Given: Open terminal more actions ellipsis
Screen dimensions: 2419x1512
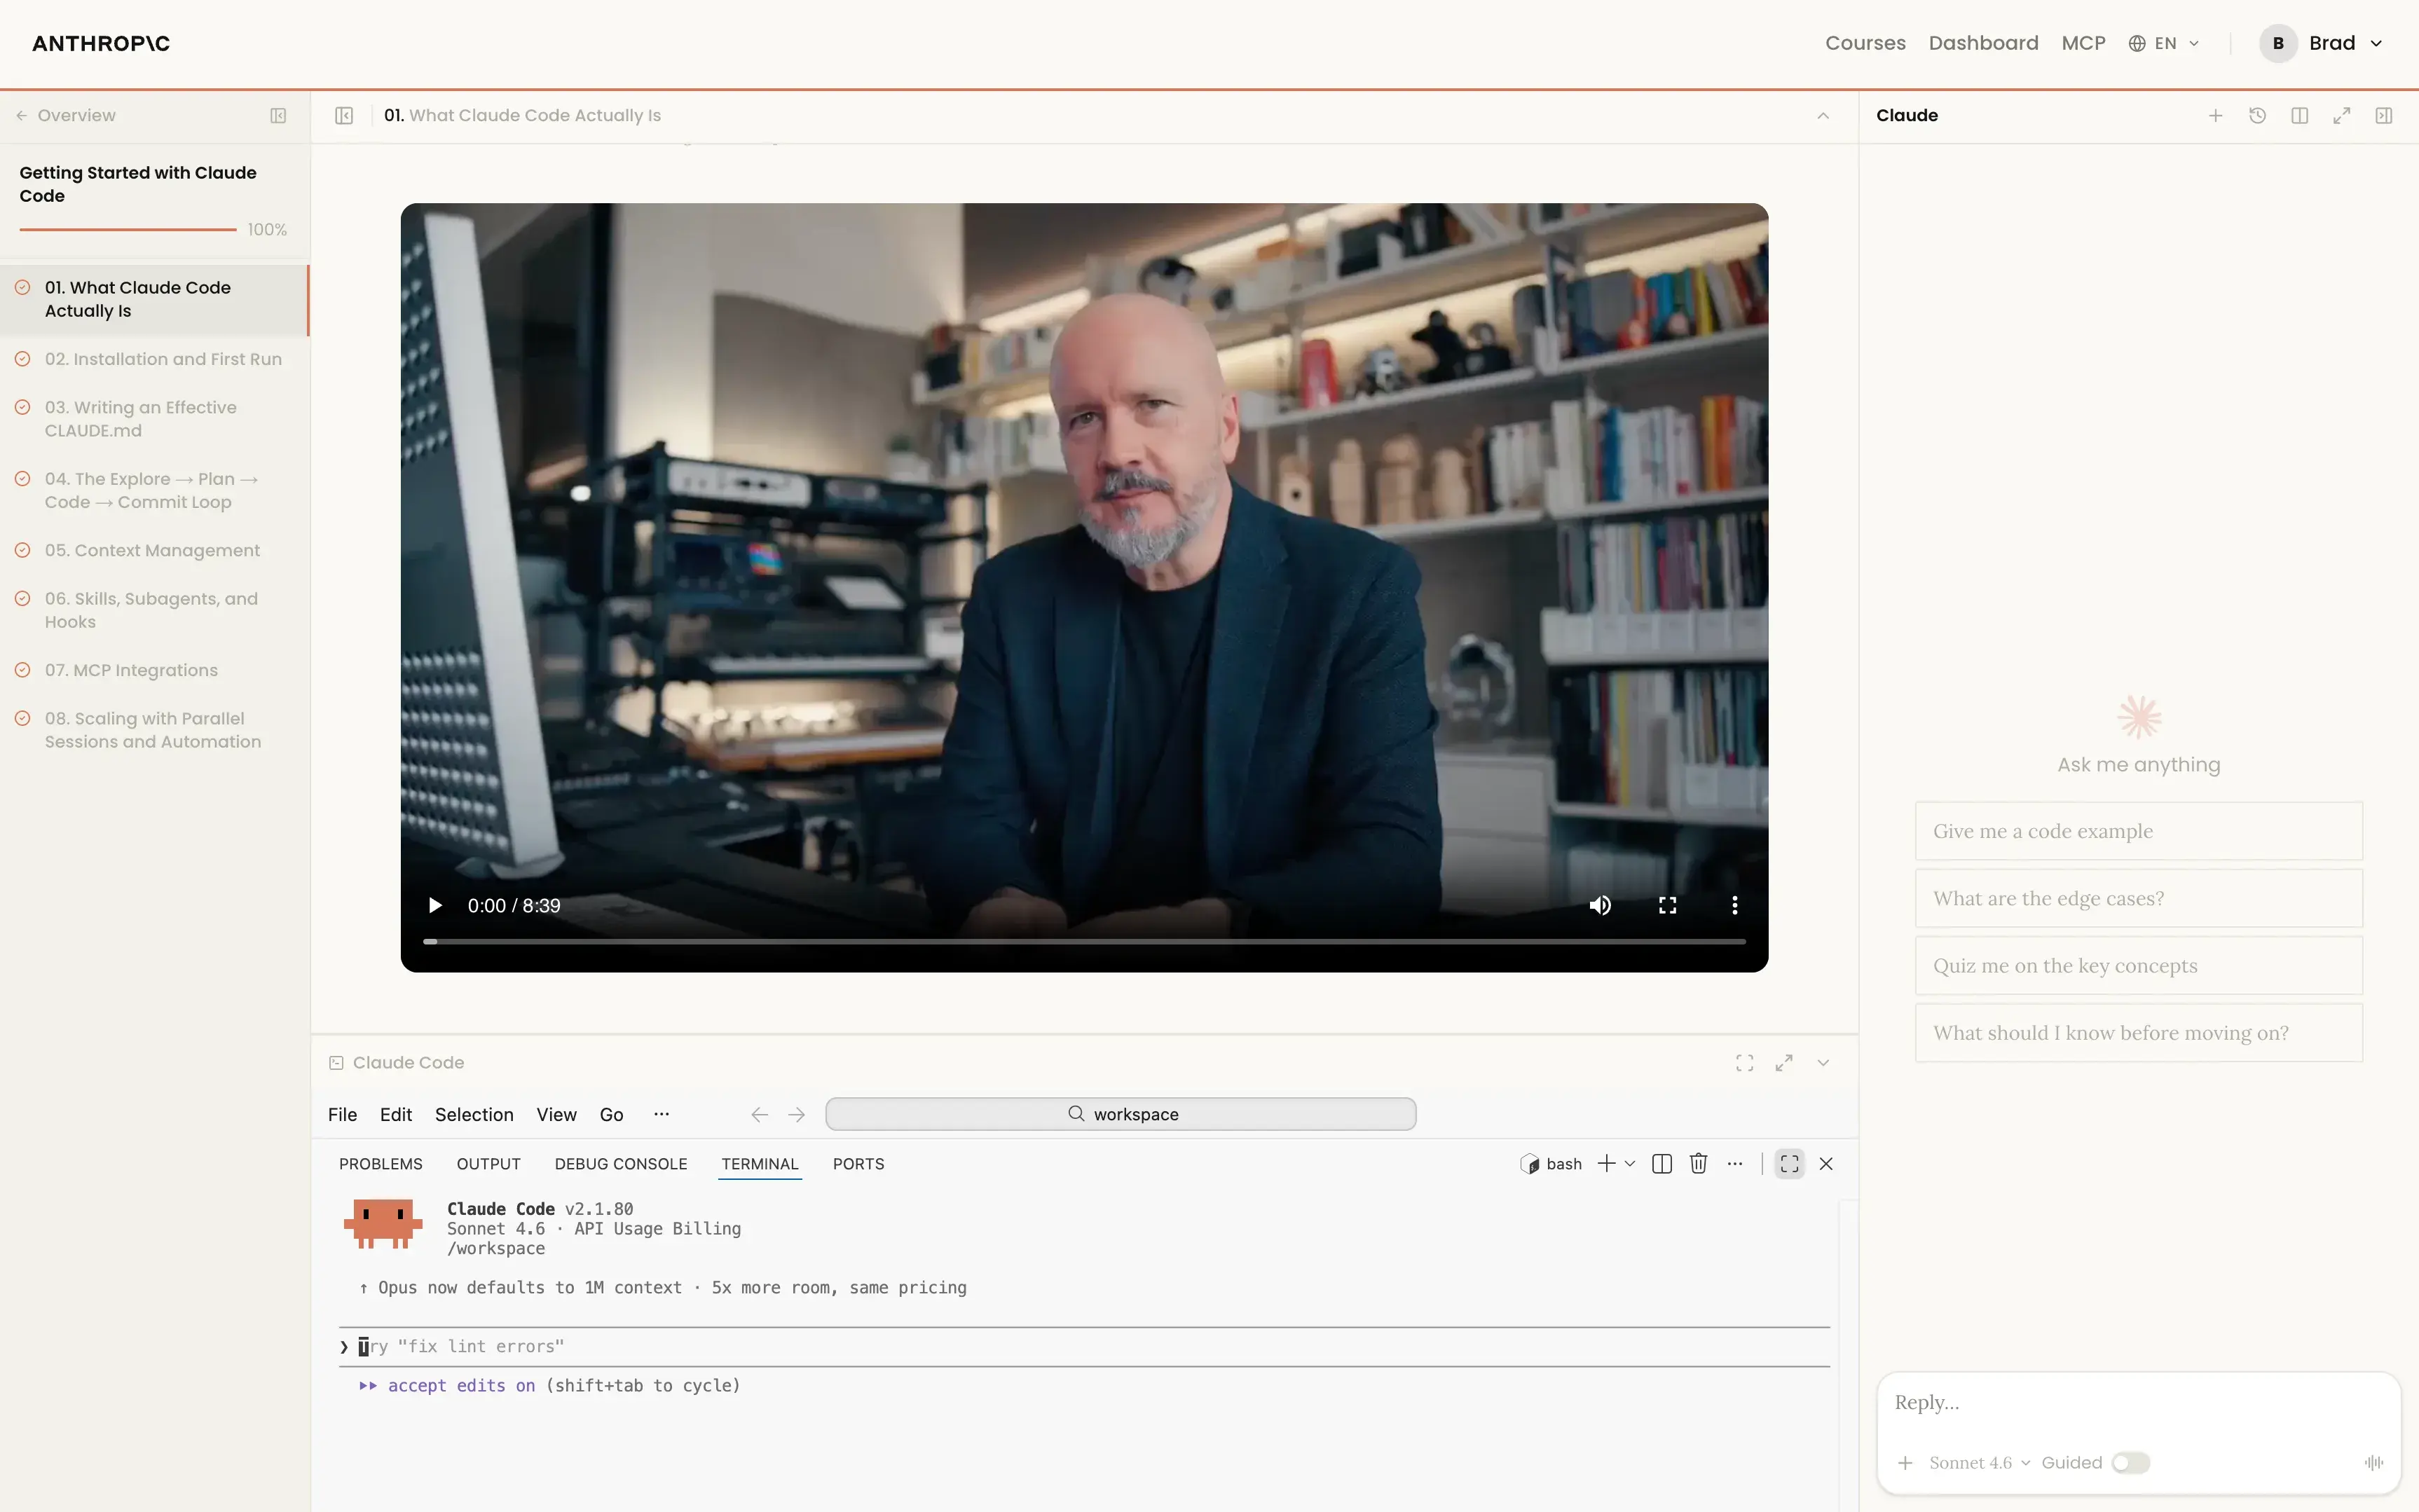Looking at the screenshot, I should coord(1735,1163).
